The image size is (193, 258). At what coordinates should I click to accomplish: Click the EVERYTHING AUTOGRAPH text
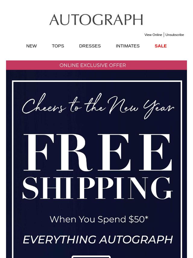pos(98,239)
